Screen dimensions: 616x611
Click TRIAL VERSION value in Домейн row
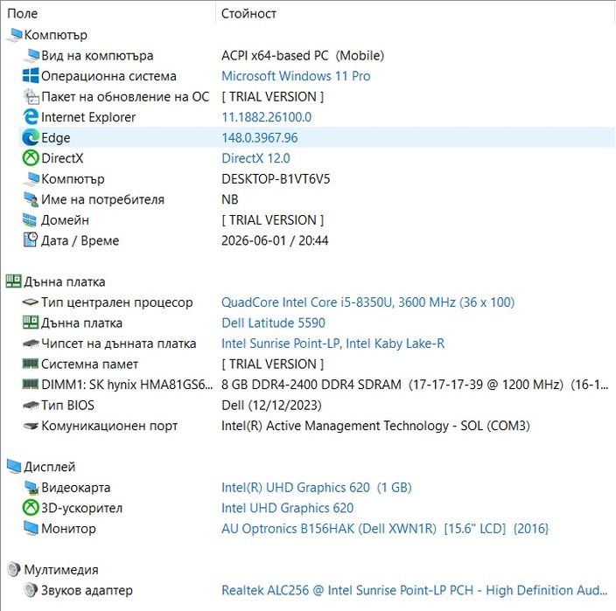273,220
